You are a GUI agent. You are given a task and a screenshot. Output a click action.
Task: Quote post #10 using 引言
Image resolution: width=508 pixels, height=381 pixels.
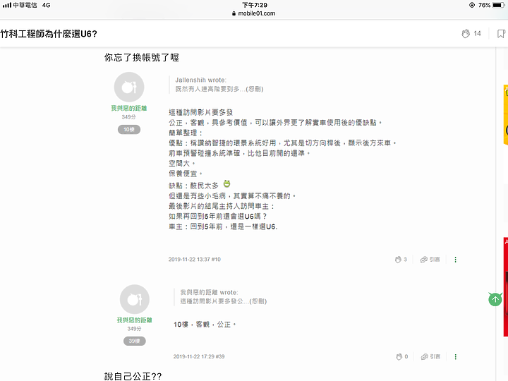430,260
